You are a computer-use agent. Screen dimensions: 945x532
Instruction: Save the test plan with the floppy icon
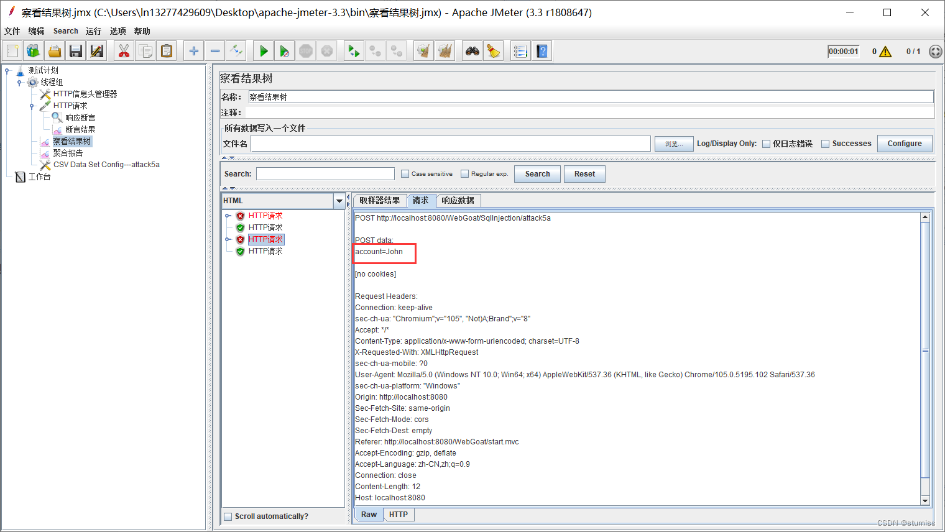(76, 51)
